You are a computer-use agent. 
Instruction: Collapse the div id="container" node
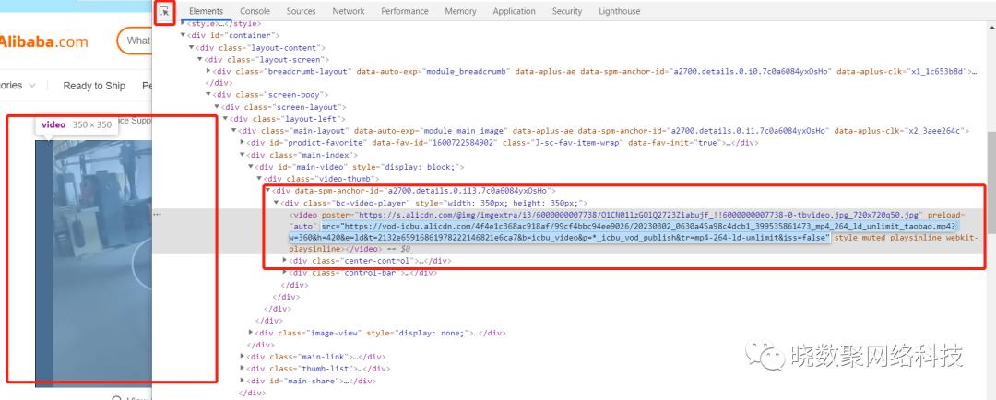click(x=184, y=35)
